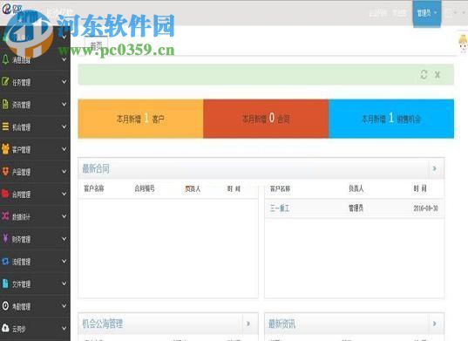Click the bell icon for 消息提醒
This screenshot has width=468, height=341.
(x=5, y=59)
